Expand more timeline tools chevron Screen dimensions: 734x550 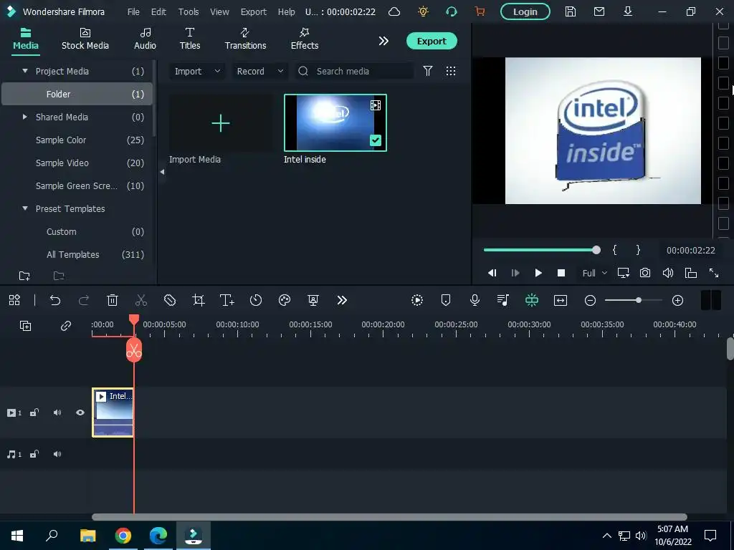pyautogui.click(x=342, y=300)
